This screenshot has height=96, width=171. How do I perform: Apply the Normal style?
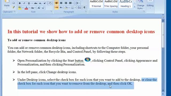point(96,4)
